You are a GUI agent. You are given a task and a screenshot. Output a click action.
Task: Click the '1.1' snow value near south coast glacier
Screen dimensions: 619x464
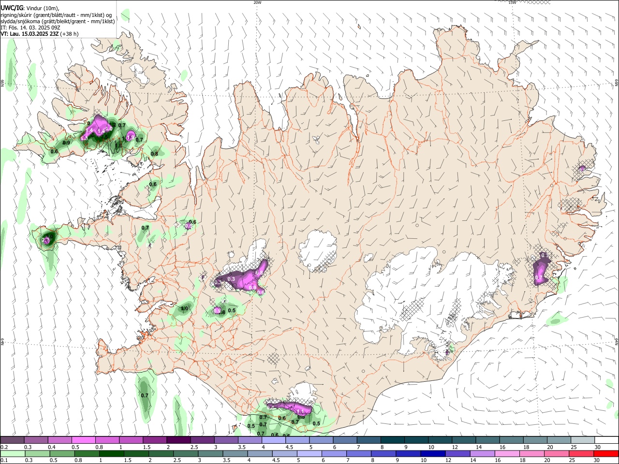[x=300, y=411]
